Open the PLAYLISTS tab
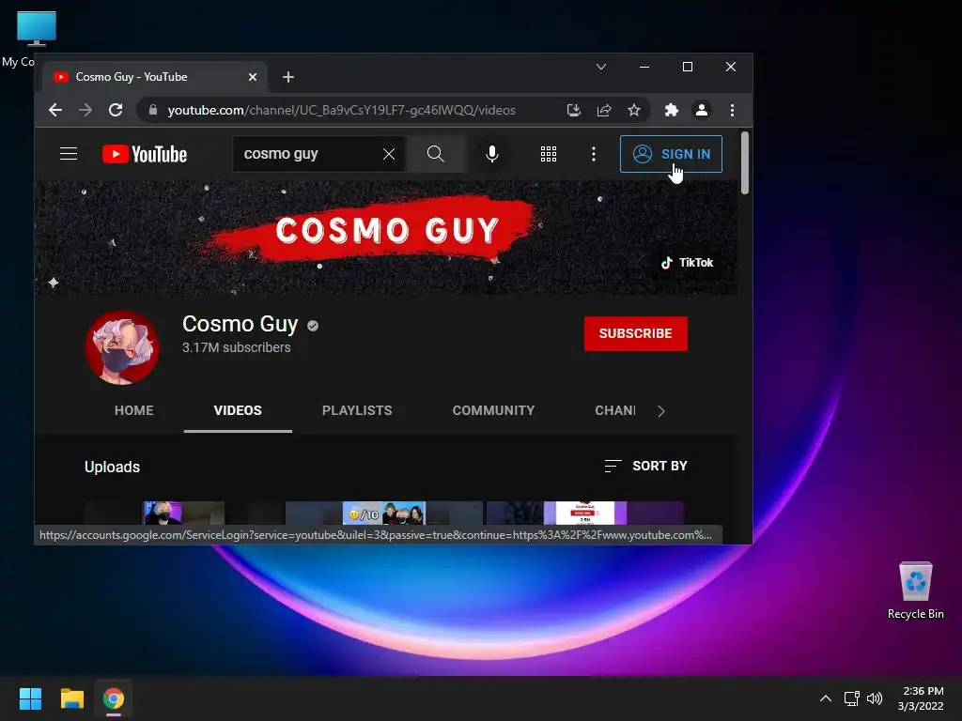Viewport: 962px width, 721px height. point(357,410)
